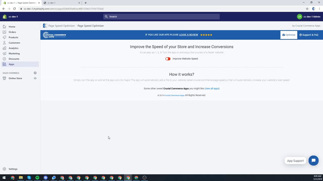Click the Page Speed Optimizer app icon
The width and height of the screenshot is (323, 181).
(45, 26)
